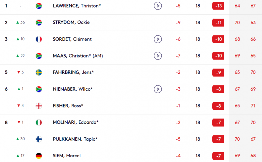Play video highlights for Clément Sordet
This screenshot has height=162, width=262.
pos(158,39)
